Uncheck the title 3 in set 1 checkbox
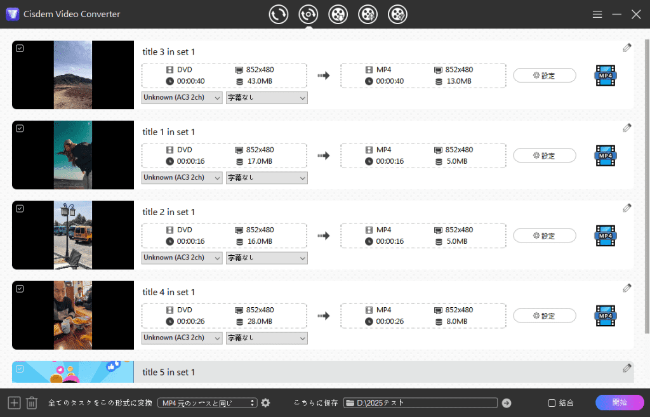 click(x=20, y=48)
